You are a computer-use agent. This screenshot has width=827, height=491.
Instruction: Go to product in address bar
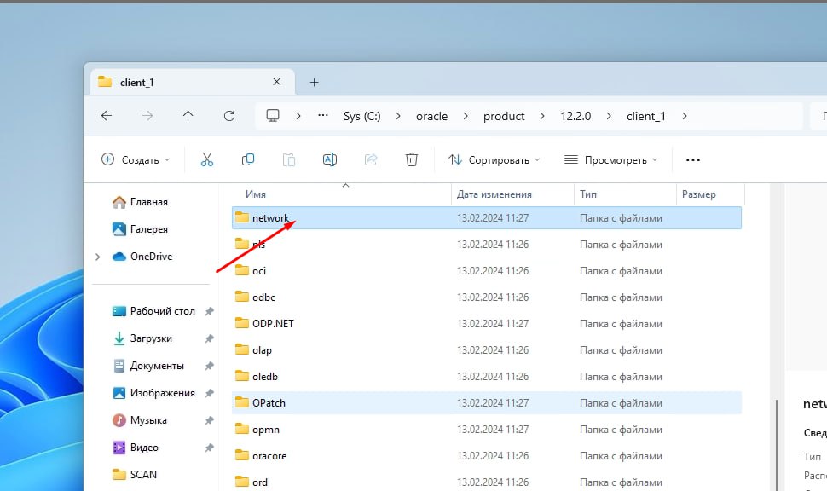[504, 116]
